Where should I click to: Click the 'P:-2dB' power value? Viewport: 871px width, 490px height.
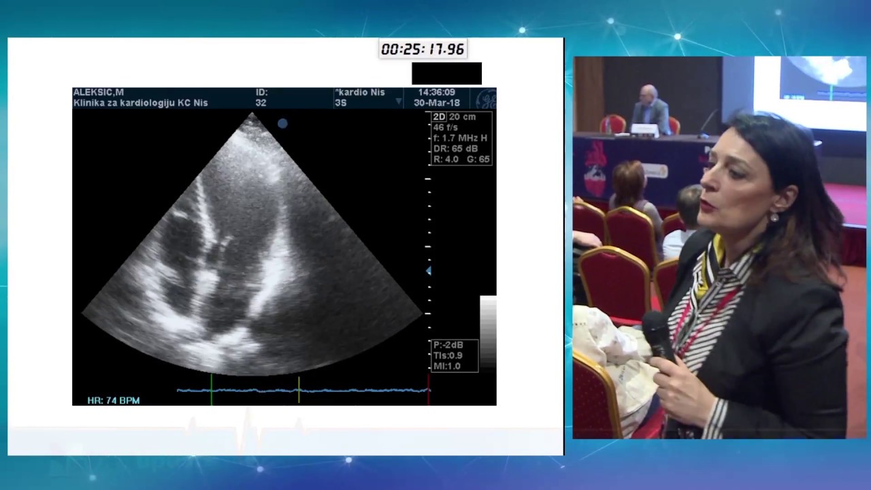point(448,345)
